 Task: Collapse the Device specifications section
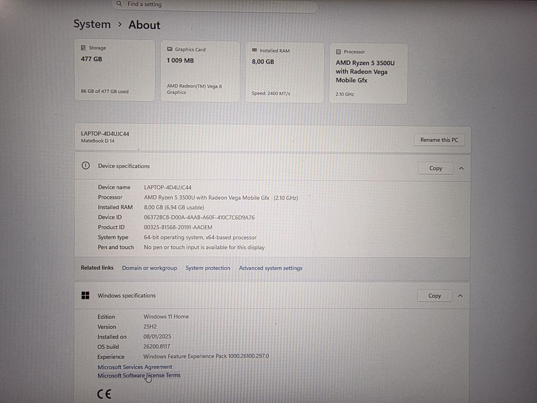pyautogui.click(x=461, y=168)
